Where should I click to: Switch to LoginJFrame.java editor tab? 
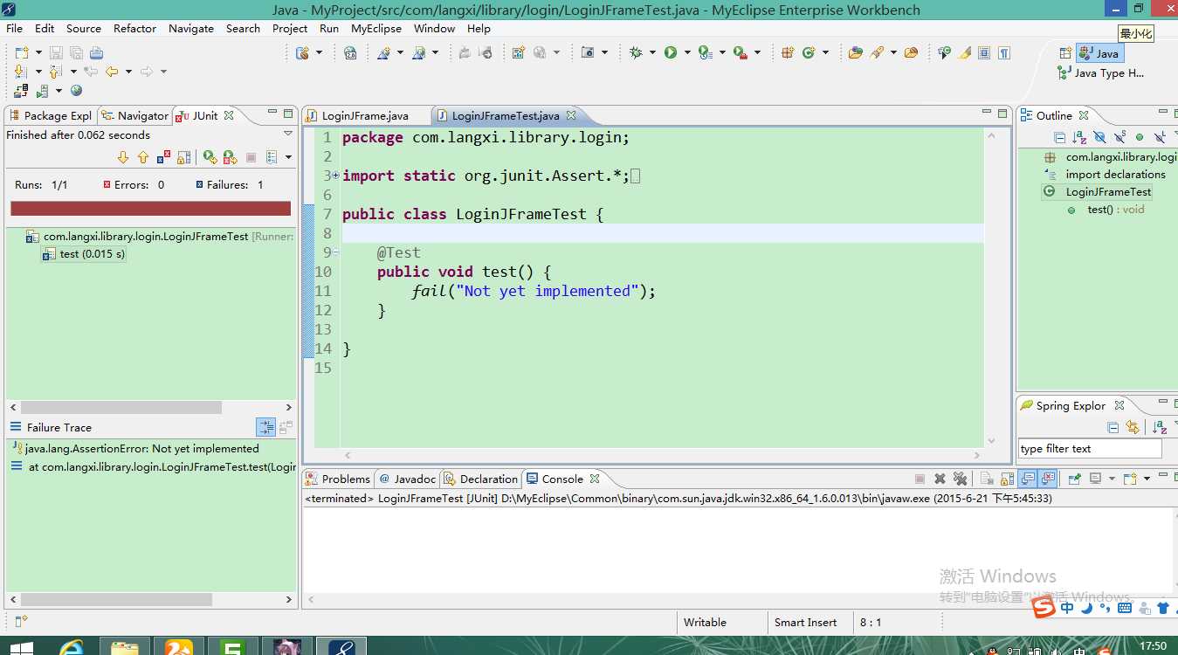pos(365,115)
